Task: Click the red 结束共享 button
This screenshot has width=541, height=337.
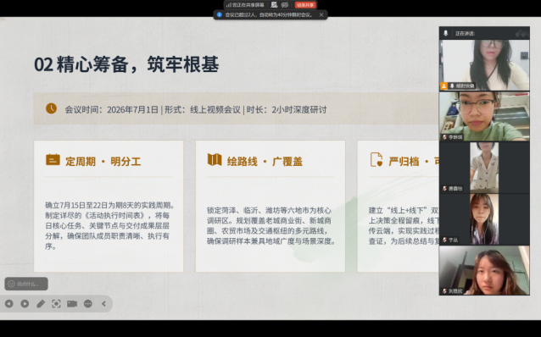Action: tap(305, 5)
